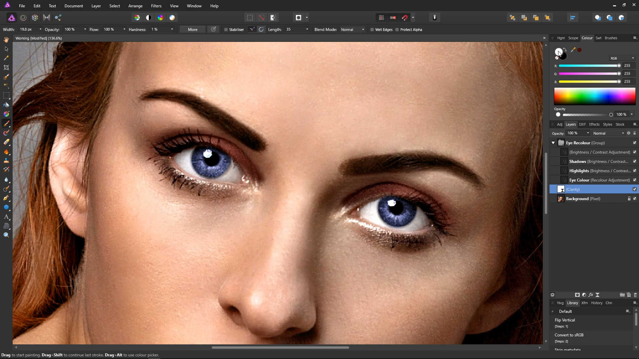The height and width of the screenshot is (359, 639).
Task: Click the Auto White Balance icon
Action: coord(172,18)
